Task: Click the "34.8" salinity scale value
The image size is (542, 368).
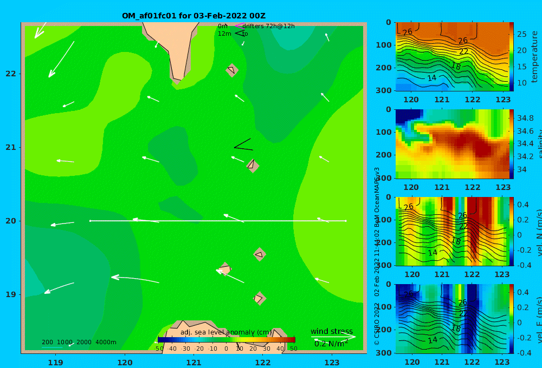Action: [x=525, y=118]
